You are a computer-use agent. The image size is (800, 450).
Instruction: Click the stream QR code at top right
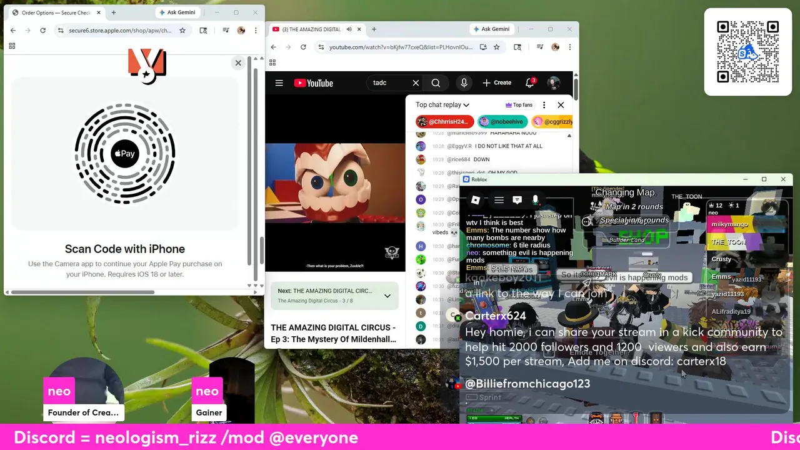pyautogui.click(x=748, y=52)
